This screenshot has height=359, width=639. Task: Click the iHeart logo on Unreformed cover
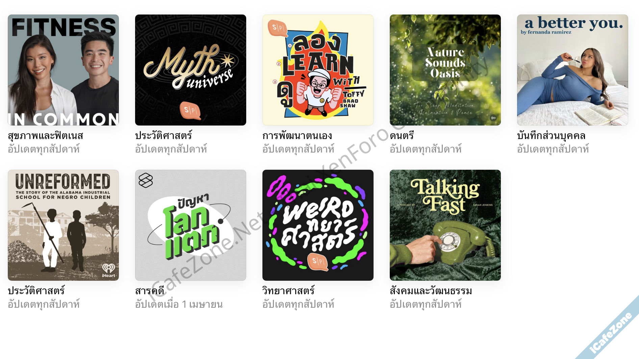[109, 271]
